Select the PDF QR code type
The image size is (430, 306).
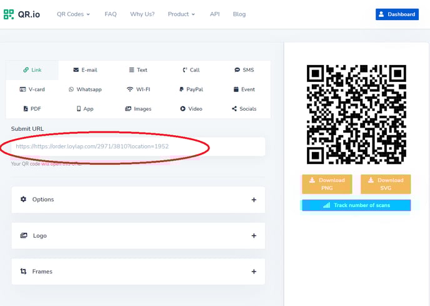point(32,109)
